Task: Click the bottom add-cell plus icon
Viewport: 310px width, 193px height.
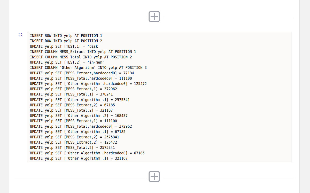Action: pyautogui.click(x=154, y=177)
